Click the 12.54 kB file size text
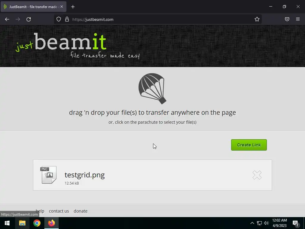 click(72, 183)
